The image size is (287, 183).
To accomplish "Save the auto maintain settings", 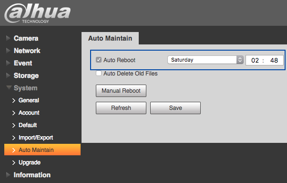I will [175, 108].
